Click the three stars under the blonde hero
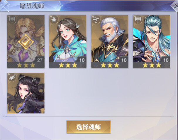 click(x=26, y=65)
